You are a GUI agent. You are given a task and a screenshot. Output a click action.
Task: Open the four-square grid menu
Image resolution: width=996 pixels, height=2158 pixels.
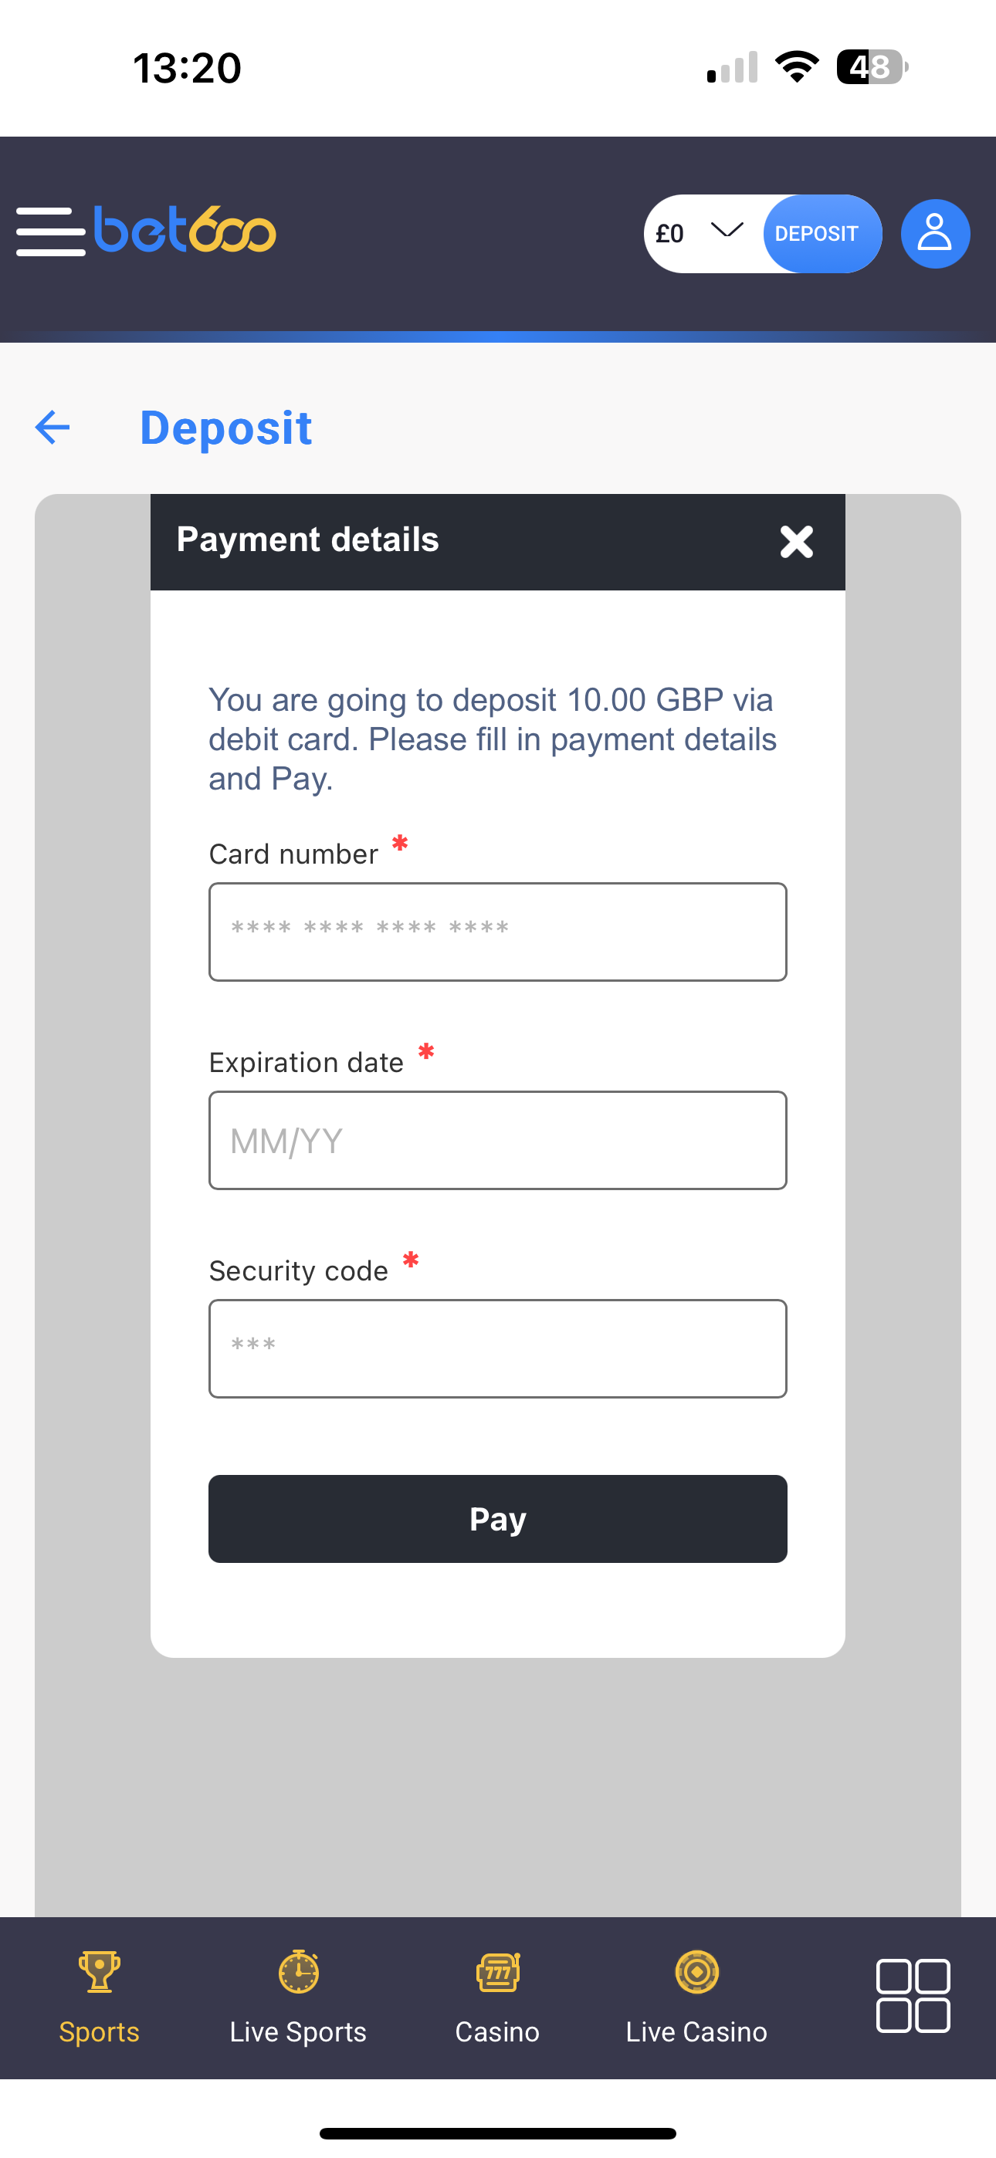tap(912, 1995)
